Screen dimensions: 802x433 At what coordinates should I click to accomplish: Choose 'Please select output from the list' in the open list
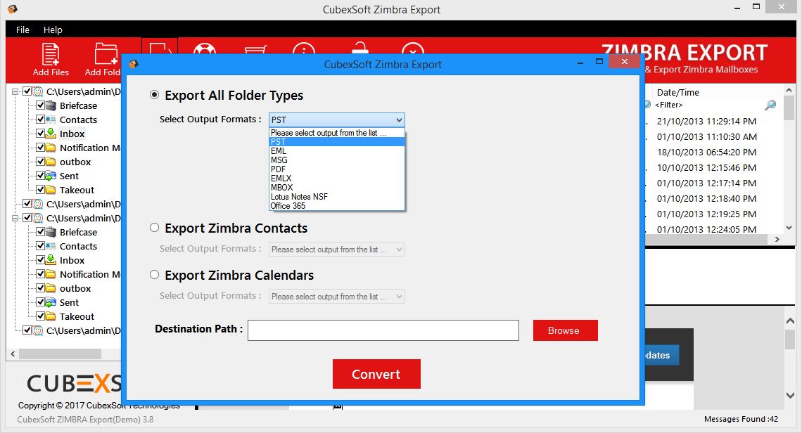coord(337,133)
